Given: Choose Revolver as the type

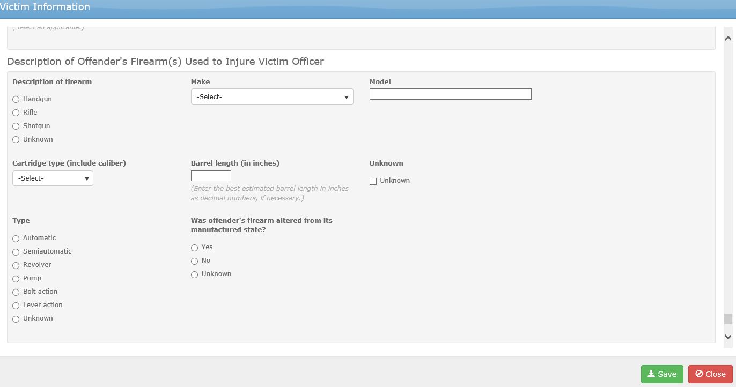Looking at the screenshot, I should (x=16, y=265).
